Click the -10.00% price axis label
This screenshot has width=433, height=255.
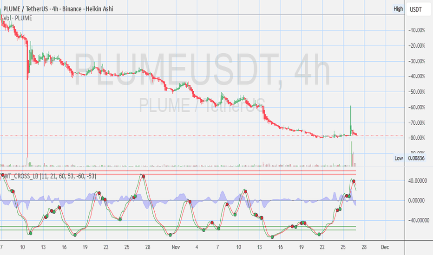point(416,30)
